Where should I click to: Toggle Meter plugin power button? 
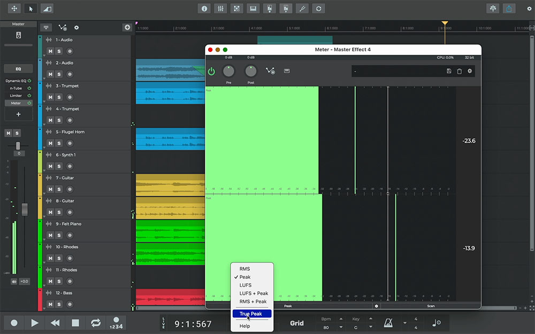[x=211, y=71]
